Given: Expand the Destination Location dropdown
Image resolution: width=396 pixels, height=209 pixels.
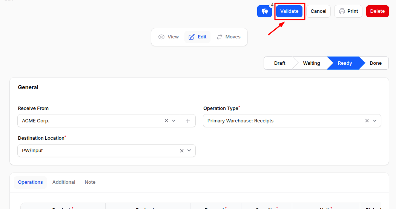Looking at the screenshot, I should (x=189, y=151).
